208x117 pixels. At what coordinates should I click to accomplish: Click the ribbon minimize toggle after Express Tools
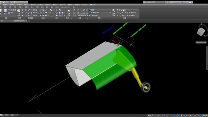point(74,7)
